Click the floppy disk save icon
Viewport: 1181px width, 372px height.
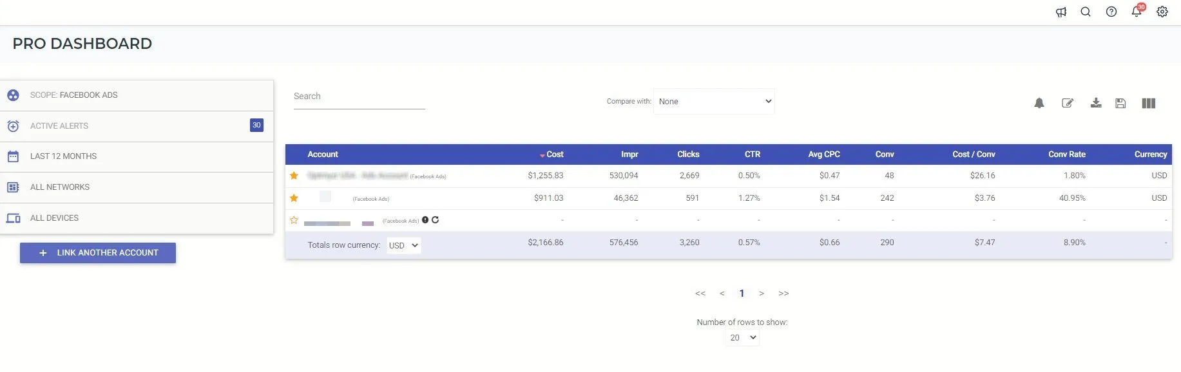coord(1120,103)
